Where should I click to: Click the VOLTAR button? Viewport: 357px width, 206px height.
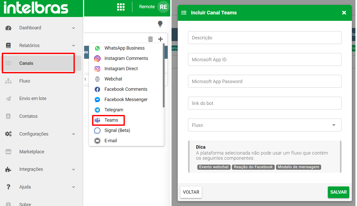coord(191,192)
